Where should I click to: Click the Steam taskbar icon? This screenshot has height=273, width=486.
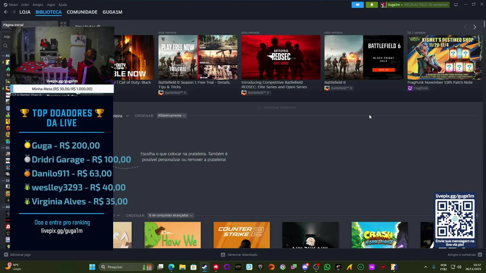205,267
